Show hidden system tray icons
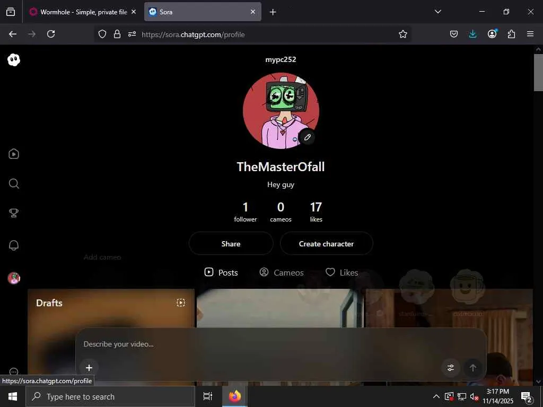 click(436, 396)
